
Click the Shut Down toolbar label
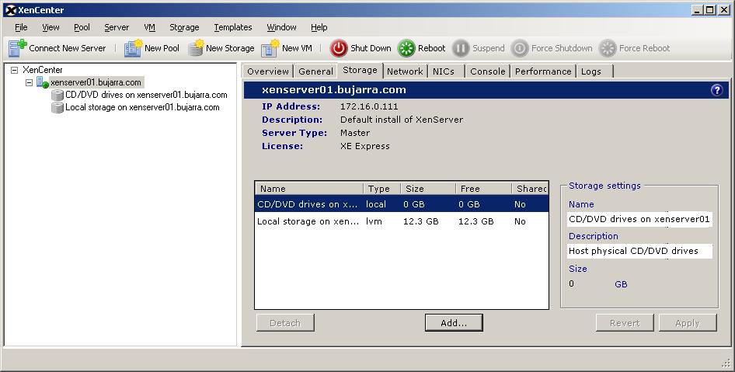(371, 48)
